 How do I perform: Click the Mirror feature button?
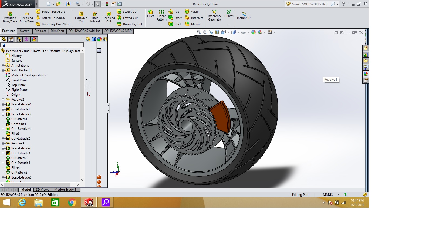pos(192,24)
